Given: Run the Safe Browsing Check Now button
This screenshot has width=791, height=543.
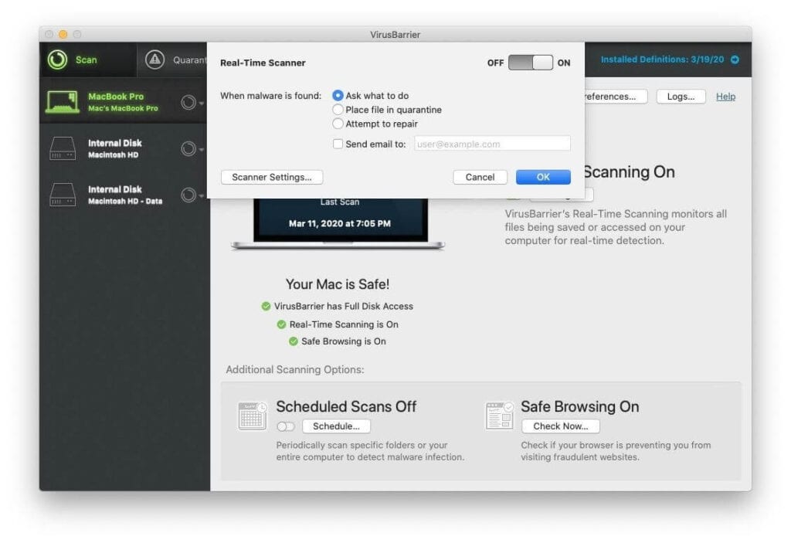Looking at the screenshot, I should (x=561, y=426).
